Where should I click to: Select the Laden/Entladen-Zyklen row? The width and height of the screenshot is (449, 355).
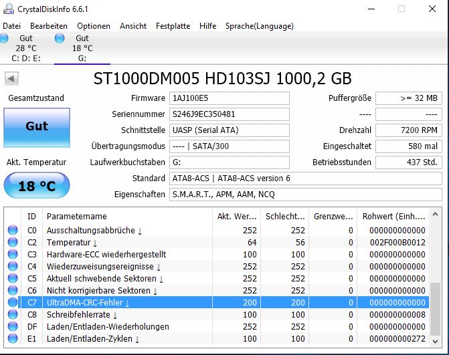[217, 338]
